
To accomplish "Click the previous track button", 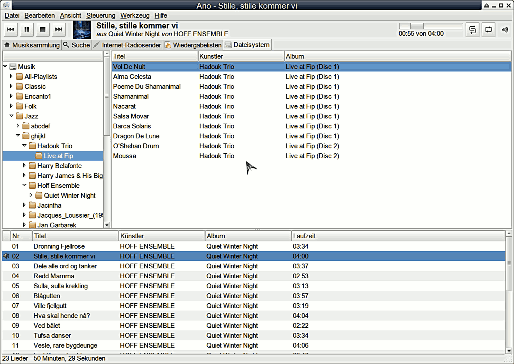I will [x=11, y=30].
